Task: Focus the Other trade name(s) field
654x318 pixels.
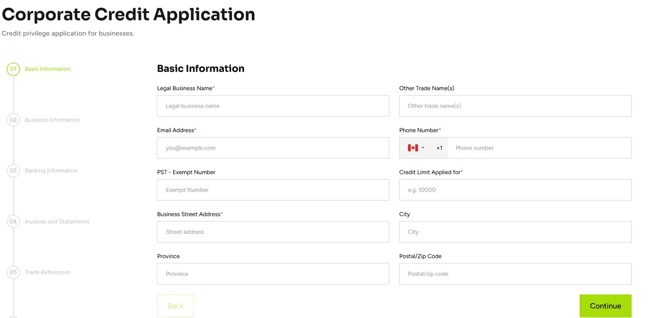Action: (x=515, y=106)
